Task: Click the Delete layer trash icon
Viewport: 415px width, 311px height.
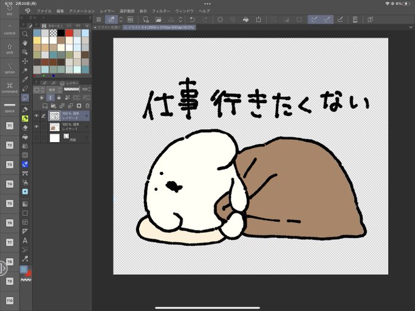Action: 87,105
